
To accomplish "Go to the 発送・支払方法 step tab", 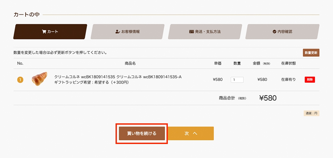I will pyautogui.click(x=205, y=32).
